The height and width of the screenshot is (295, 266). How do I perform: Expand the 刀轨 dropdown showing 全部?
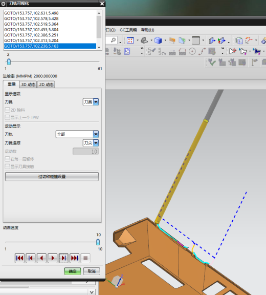click(x=77, y=134)
